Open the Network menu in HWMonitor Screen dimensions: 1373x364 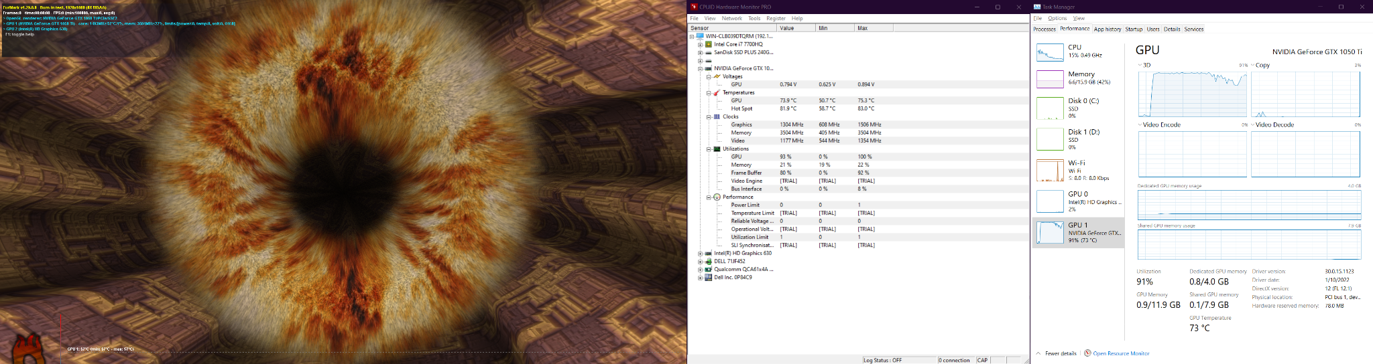pyautogui.click(x=731, y=18)
